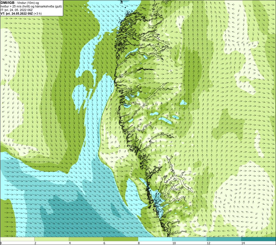Pick the 12–14 m/s teal swatch
Screen dimensions: 276x245
tap(224, 239)
